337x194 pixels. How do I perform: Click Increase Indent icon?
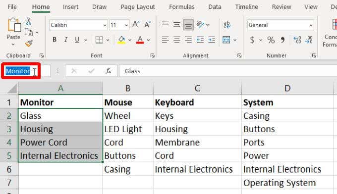tap(212, 40)
